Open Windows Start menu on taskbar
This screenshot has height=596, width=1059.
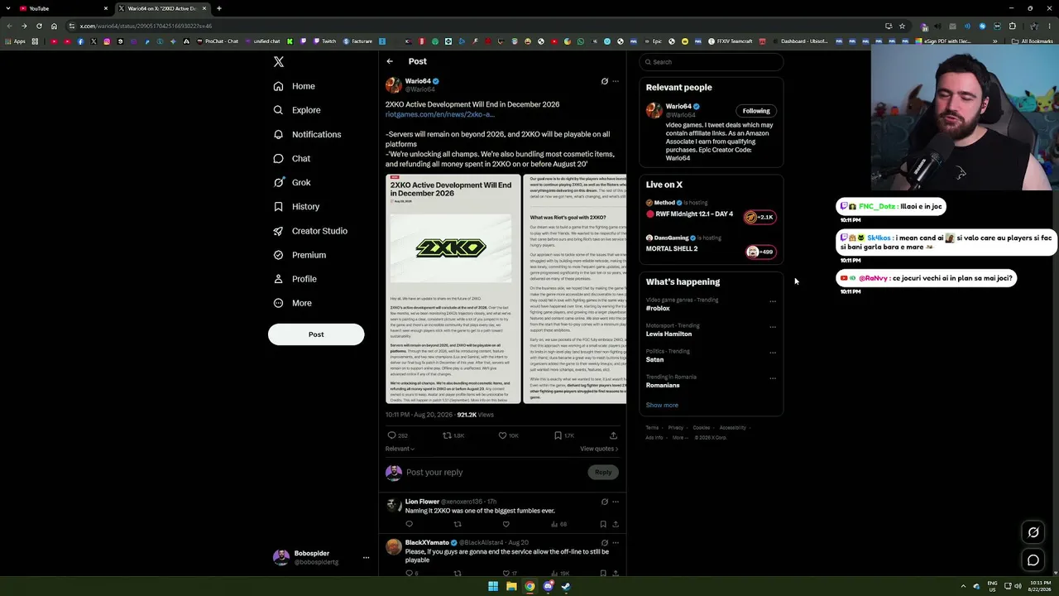[493, 587]
